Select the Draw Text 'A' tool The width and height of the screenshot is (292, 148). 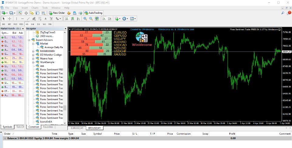pos(45,19)
